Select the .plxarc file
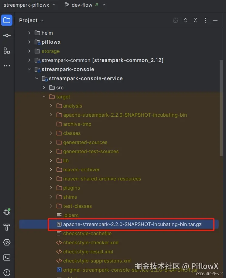Viewport: 226px width, 278px height. tap(67, 215)
